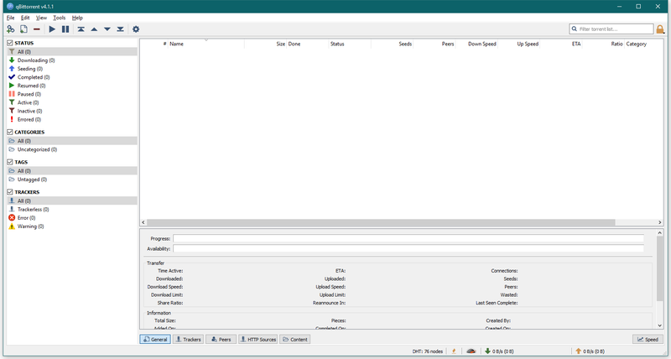Select the Downloading (0) status filter
This screenshot has width=671, height=359.
72,60
